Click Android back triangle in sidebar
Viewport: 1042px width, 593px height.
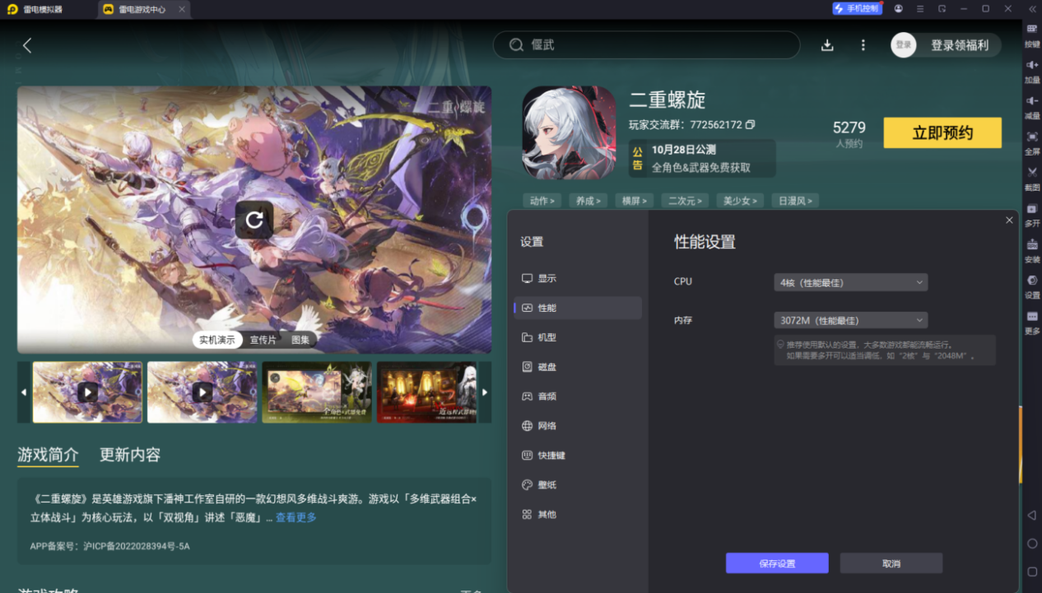click(x=1032, y=515)
